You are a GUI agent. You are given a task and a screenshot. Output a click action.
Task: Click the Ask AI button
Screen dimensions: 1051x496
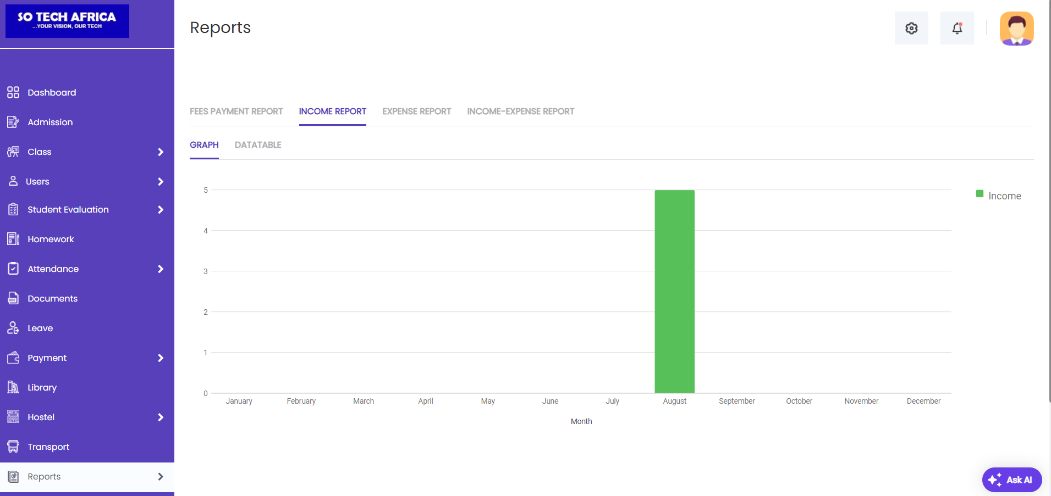click(x=1011, y=480)
